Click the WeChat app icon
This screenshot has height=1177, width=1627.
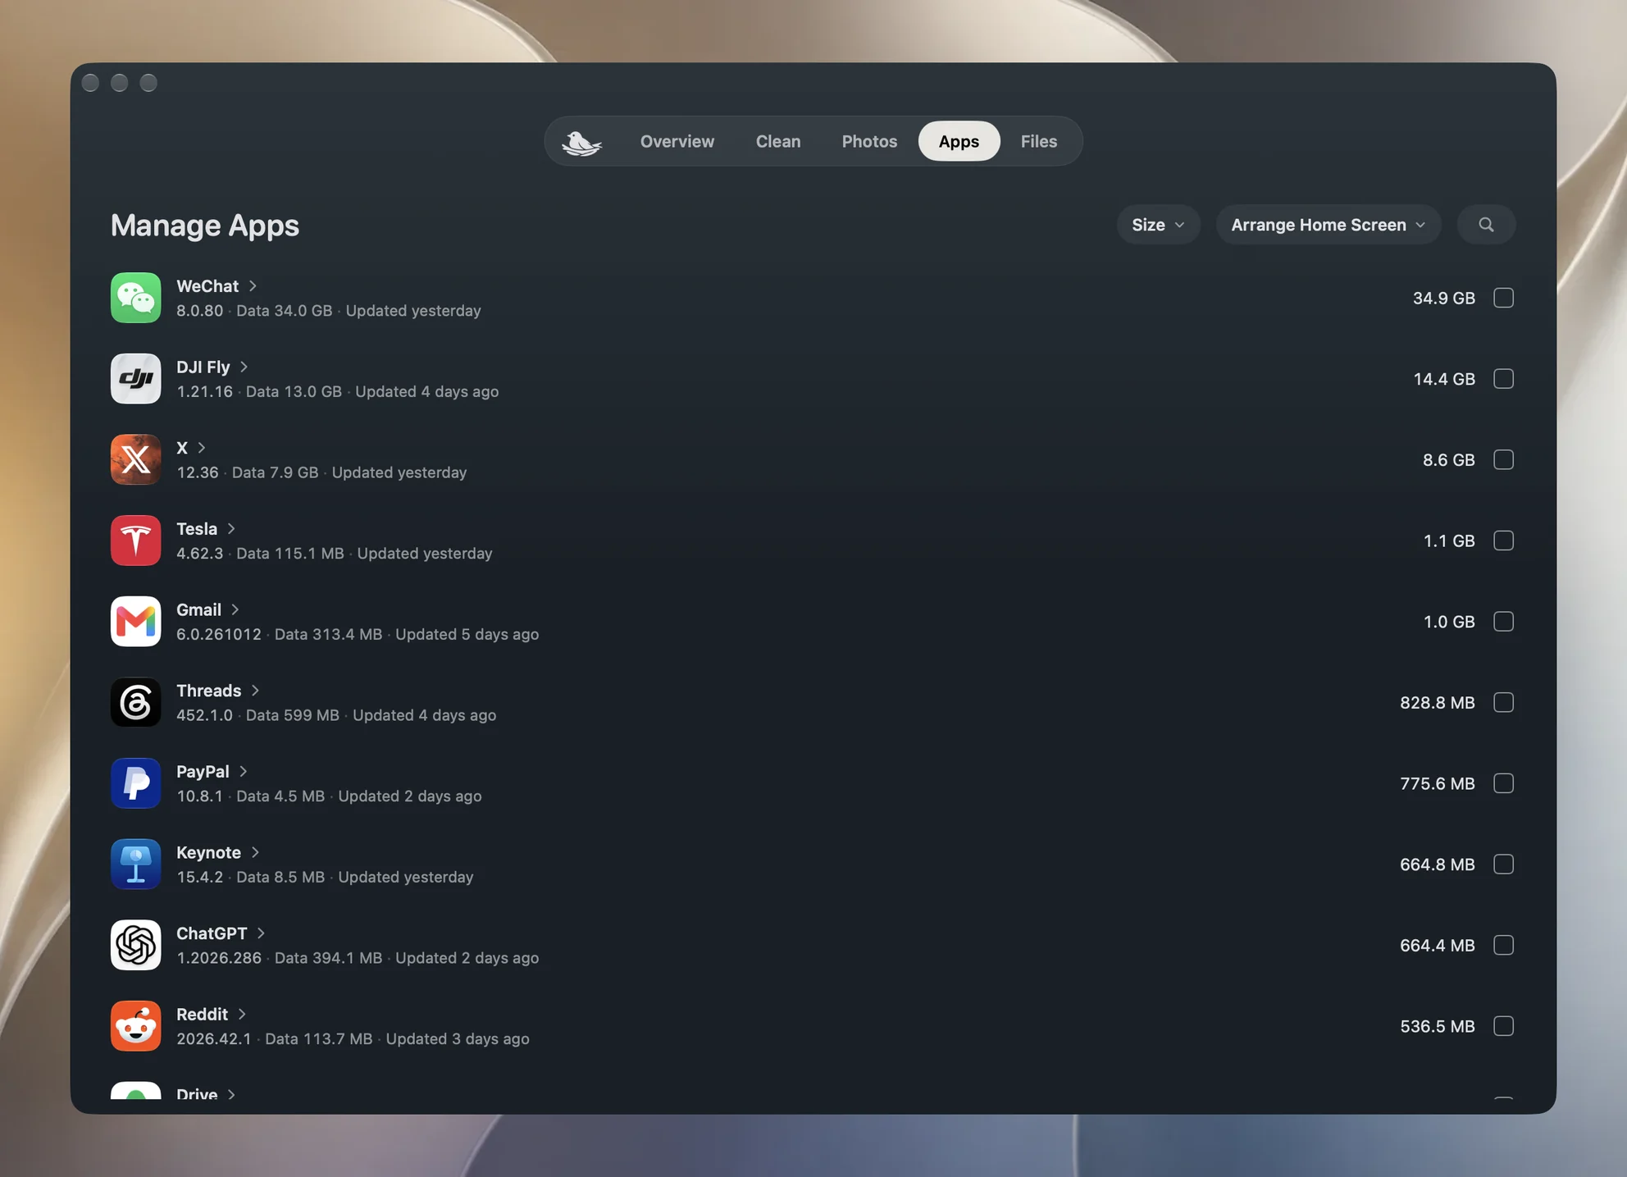pyautogui.click(x=136, y=298)
